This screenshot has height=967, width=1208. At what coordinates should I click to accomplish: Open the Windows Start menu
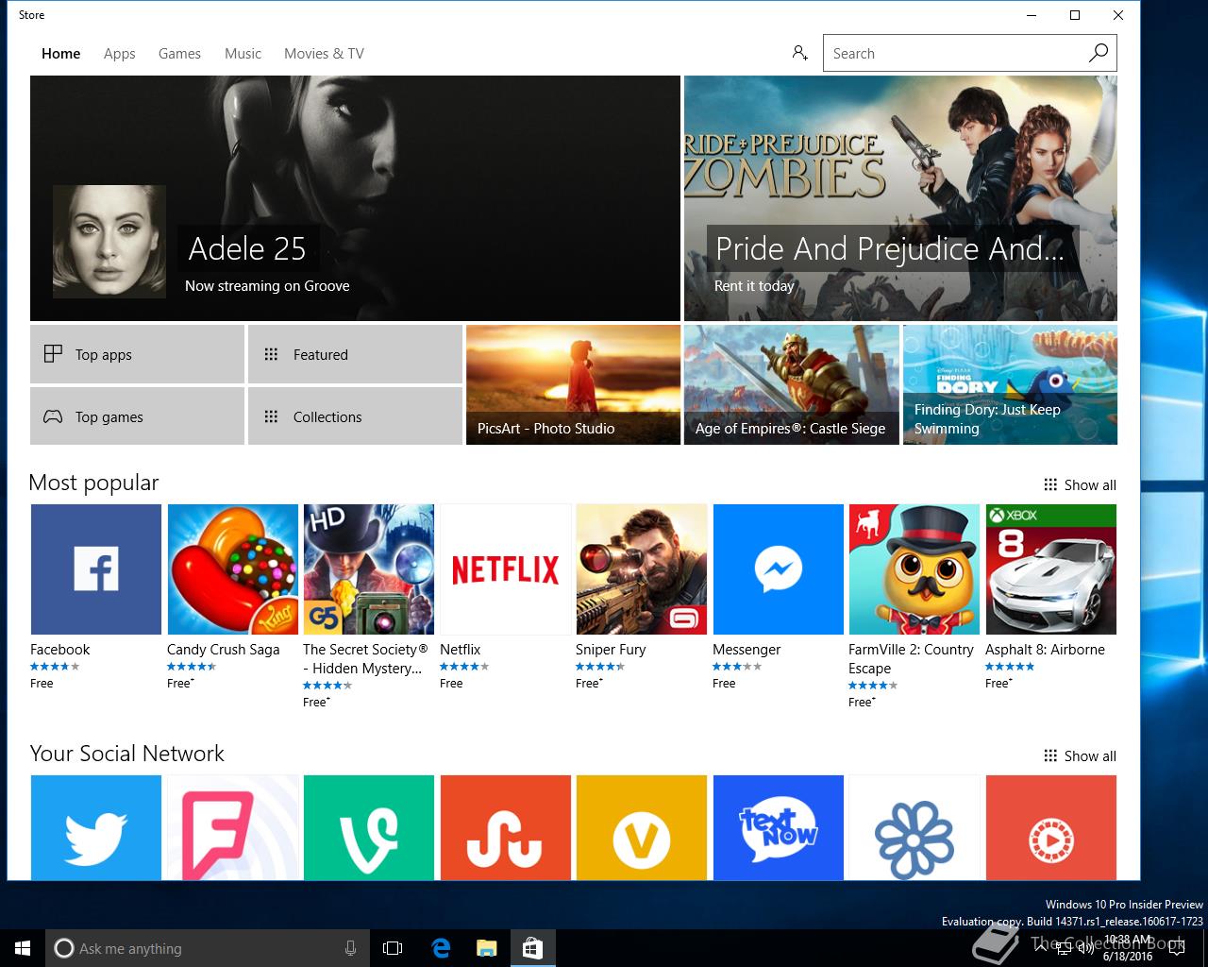(x=23, y=948)
